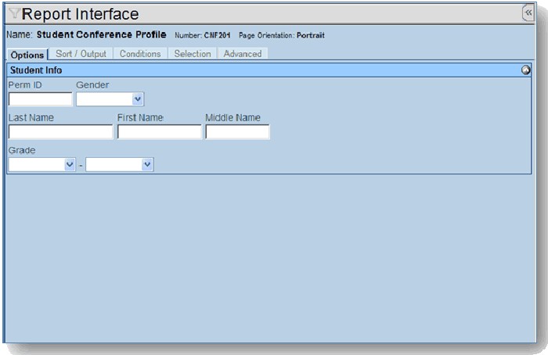Click the Report Interface title
The height and width of the screenshot is (355, 548).
click(x=81, y=14)
